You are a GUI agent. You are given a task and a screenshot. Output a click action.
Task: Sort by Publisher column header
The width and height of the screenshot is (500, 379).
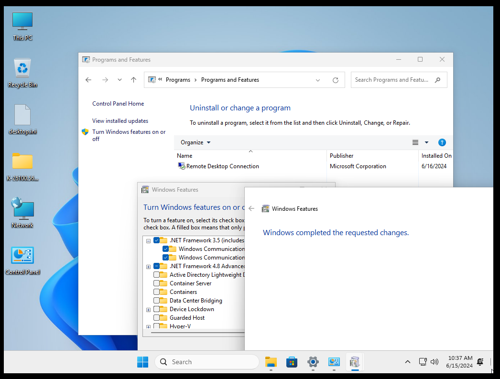point(372,155)
